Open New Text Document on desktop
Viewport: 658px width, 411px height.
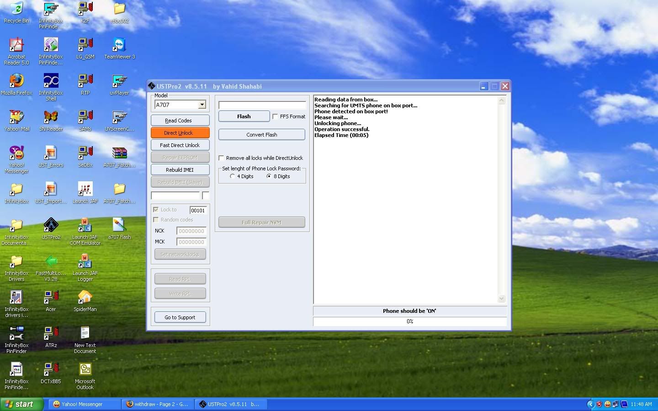point(85,340)
